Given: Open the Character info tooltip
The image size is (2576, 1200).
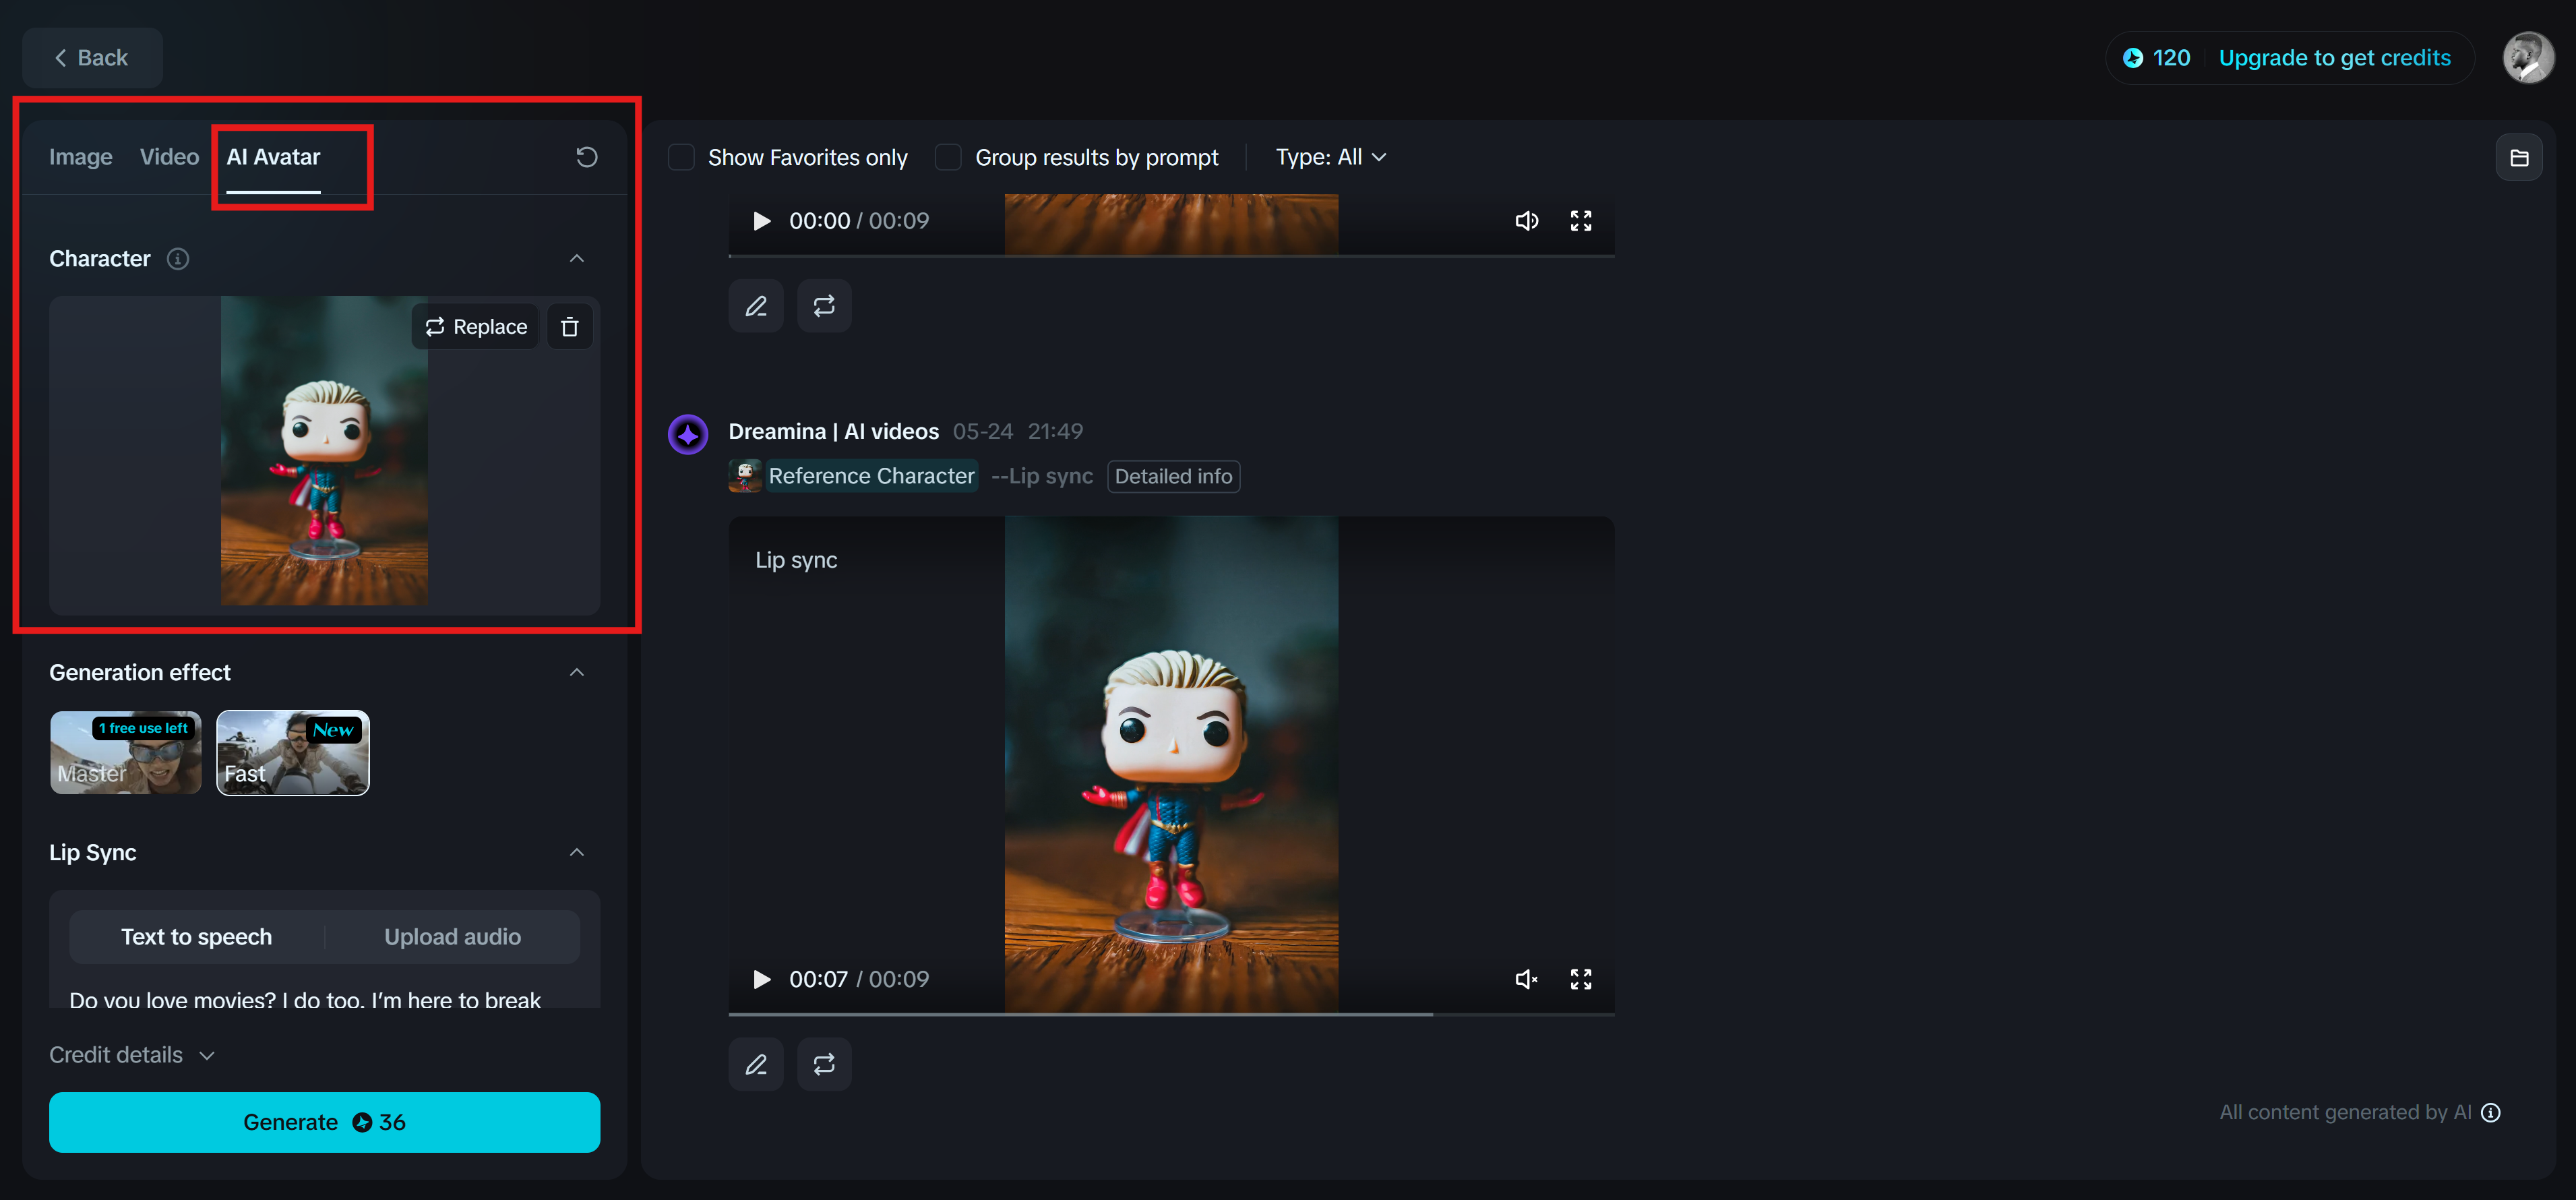Looking at the screenshot, I should click(178, 259).
